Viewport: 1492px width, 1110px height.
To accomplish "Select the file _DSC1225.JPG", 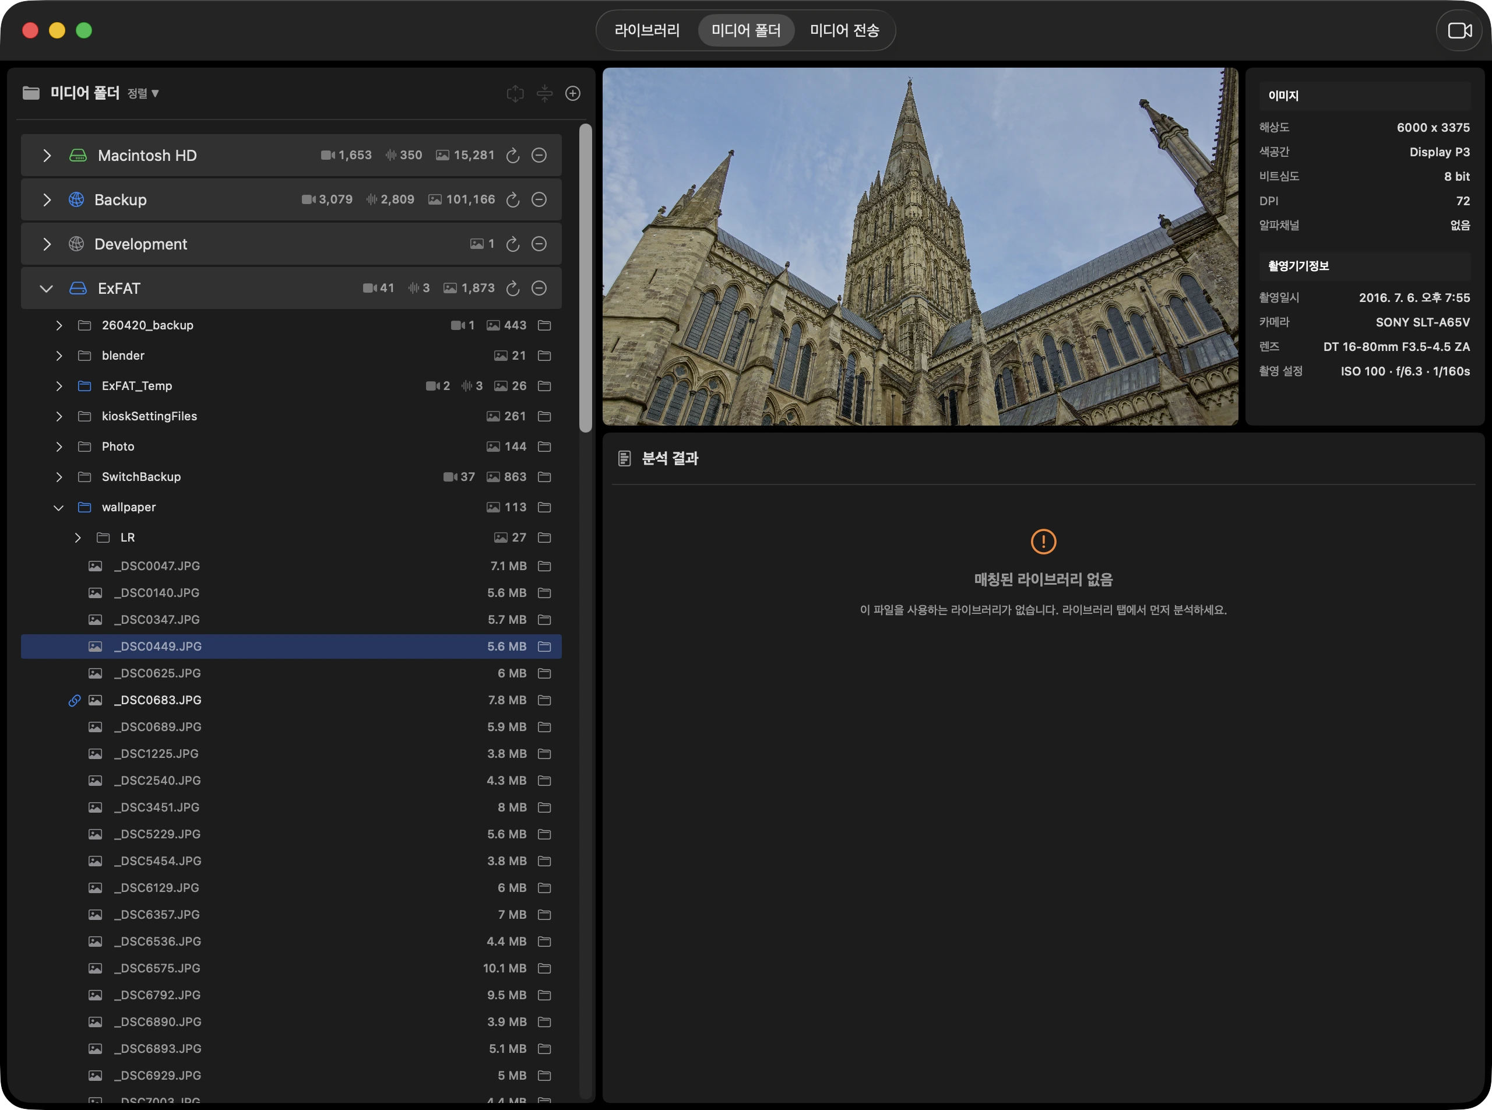I will coord(291,754).
